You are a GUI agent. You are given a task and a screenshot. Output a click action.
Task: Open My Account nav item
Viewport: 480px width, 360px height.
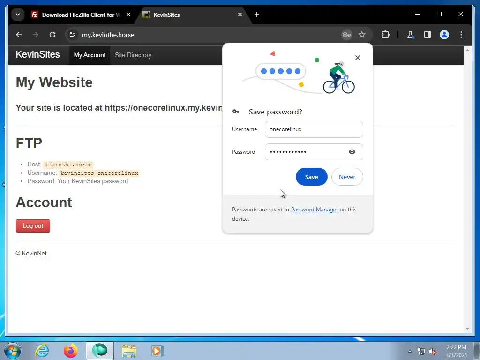[90, 55]
